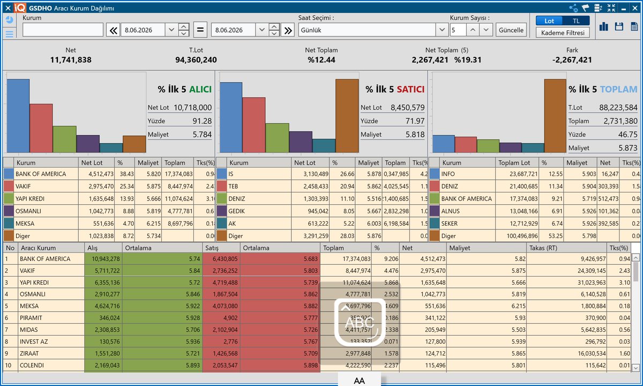Click the Kurum Sayısı value field
The image size is (643, 386).
click(458, 30)
